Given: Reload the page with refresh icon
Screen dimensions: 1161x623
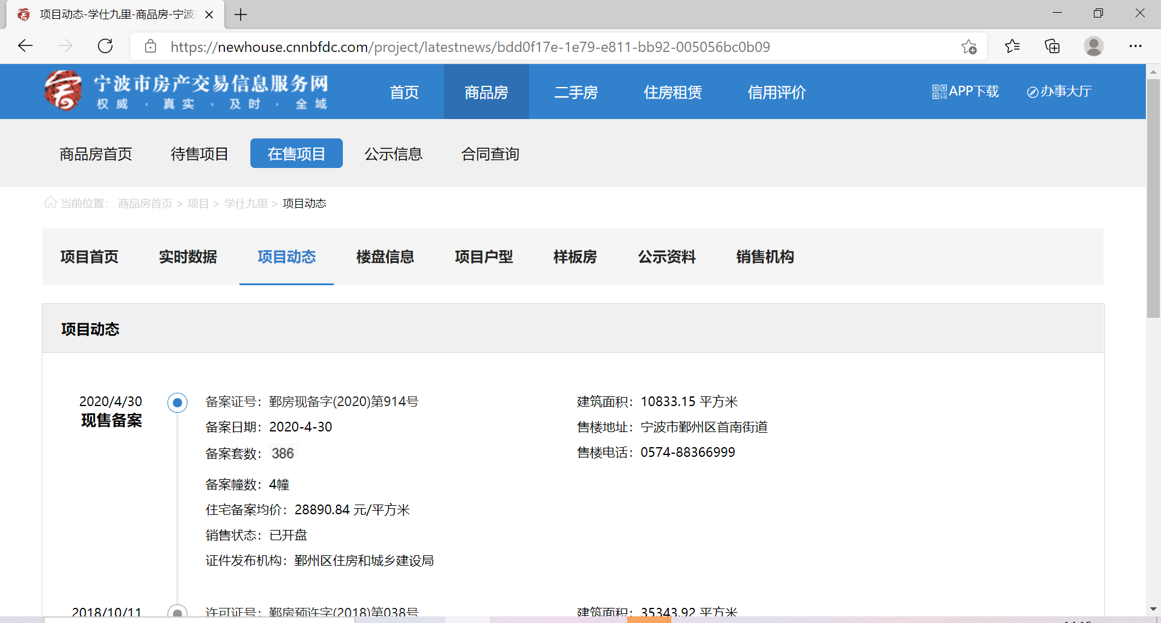Looking at the screenshot, I should pos(105,46).
